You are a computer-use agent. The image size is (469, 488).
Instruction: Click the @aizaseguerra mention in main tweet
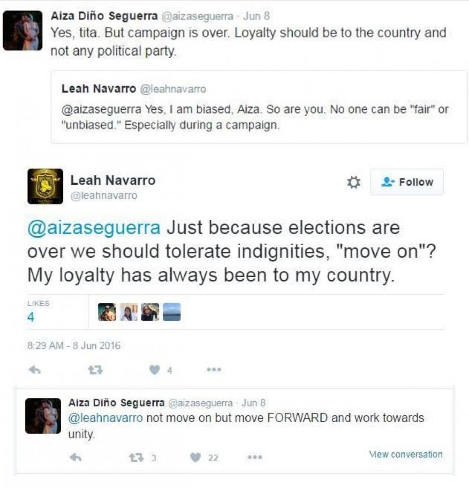tap(94, 228)
